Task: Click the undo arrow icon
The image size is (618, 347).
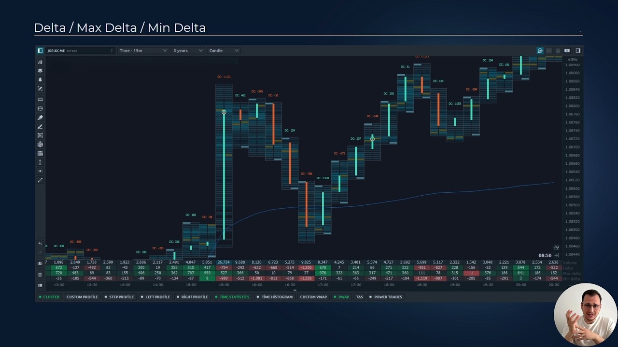Action: pos(40,244)
